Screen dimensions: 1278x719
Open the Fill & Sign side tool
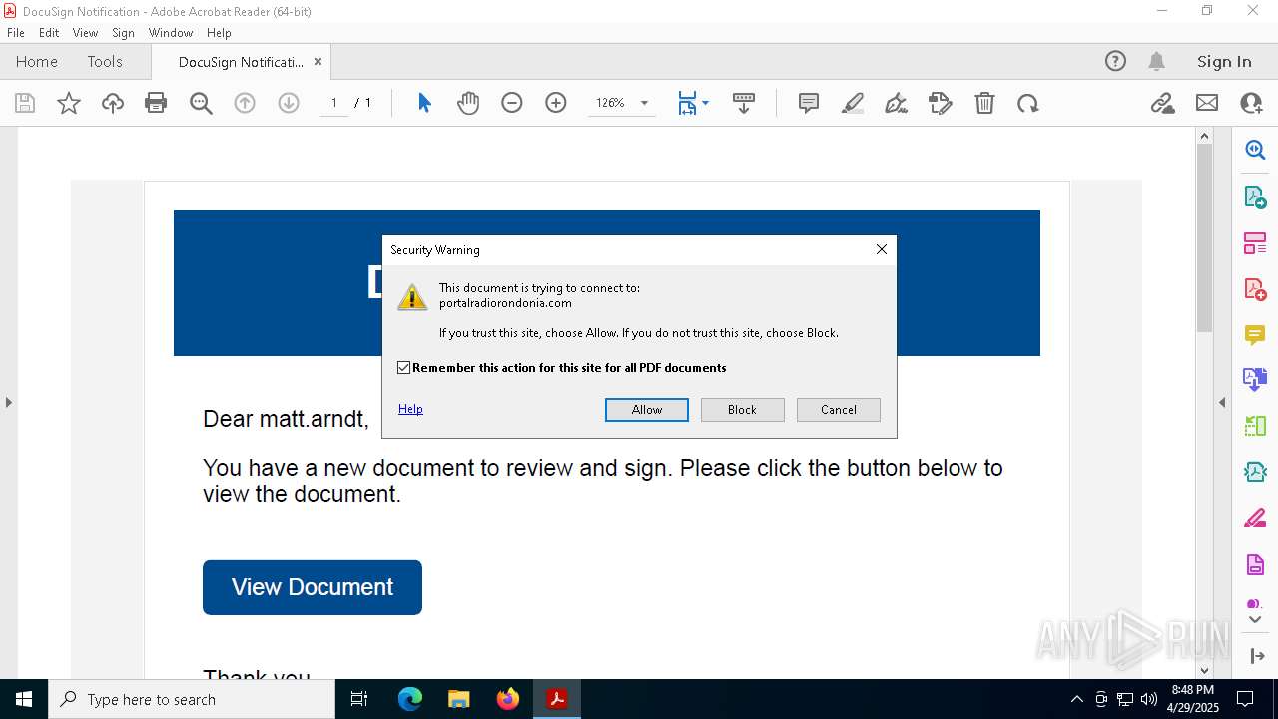coord(1255,519)
